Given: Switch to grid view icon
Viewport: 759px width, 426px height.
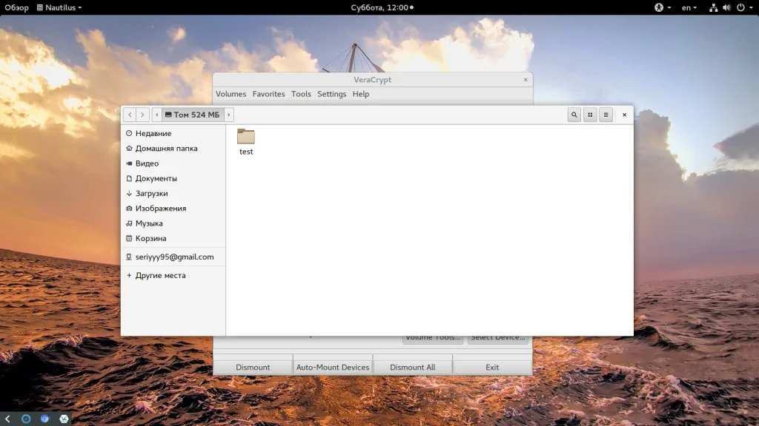Looking at the screenshot, I should point(590,115).
